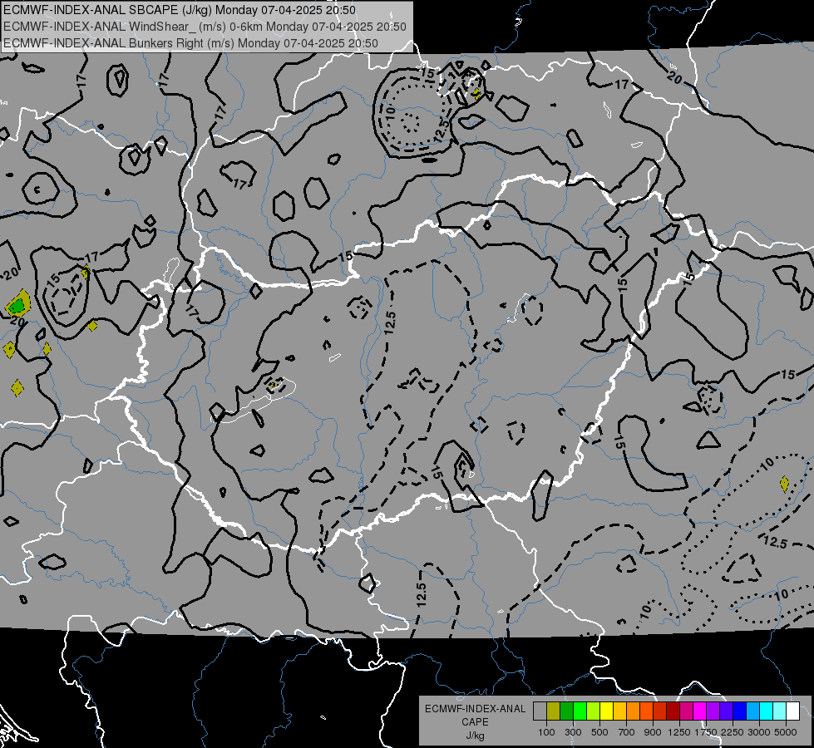Pick the olive swatch in CAPE legend
Screen dimensions: 814x748
click(554, 711)
